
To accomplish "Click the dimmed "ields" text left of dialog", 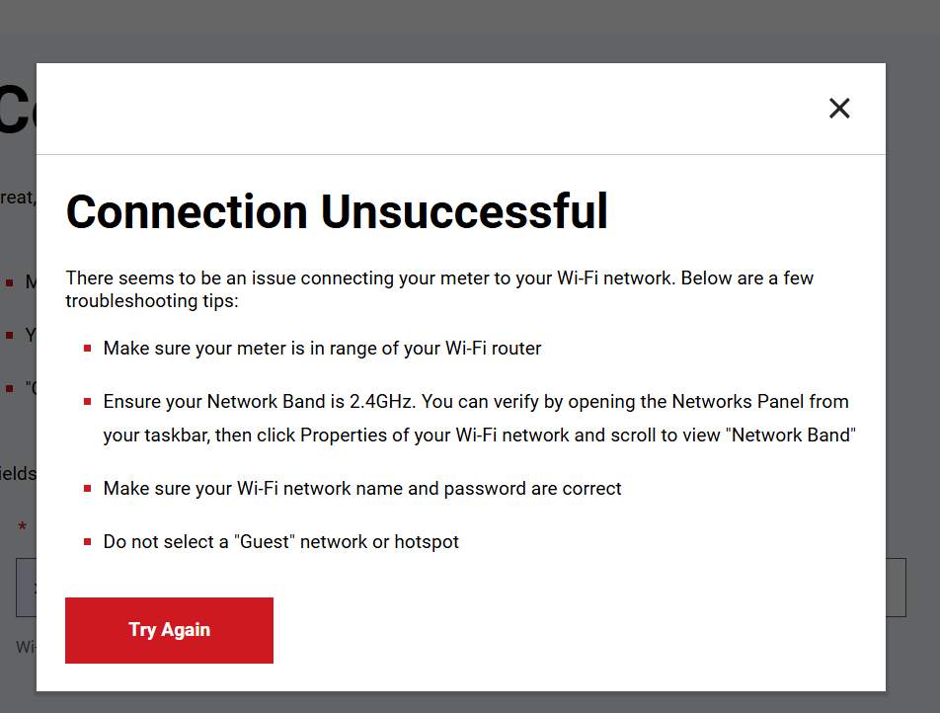I will coord(18,473).
